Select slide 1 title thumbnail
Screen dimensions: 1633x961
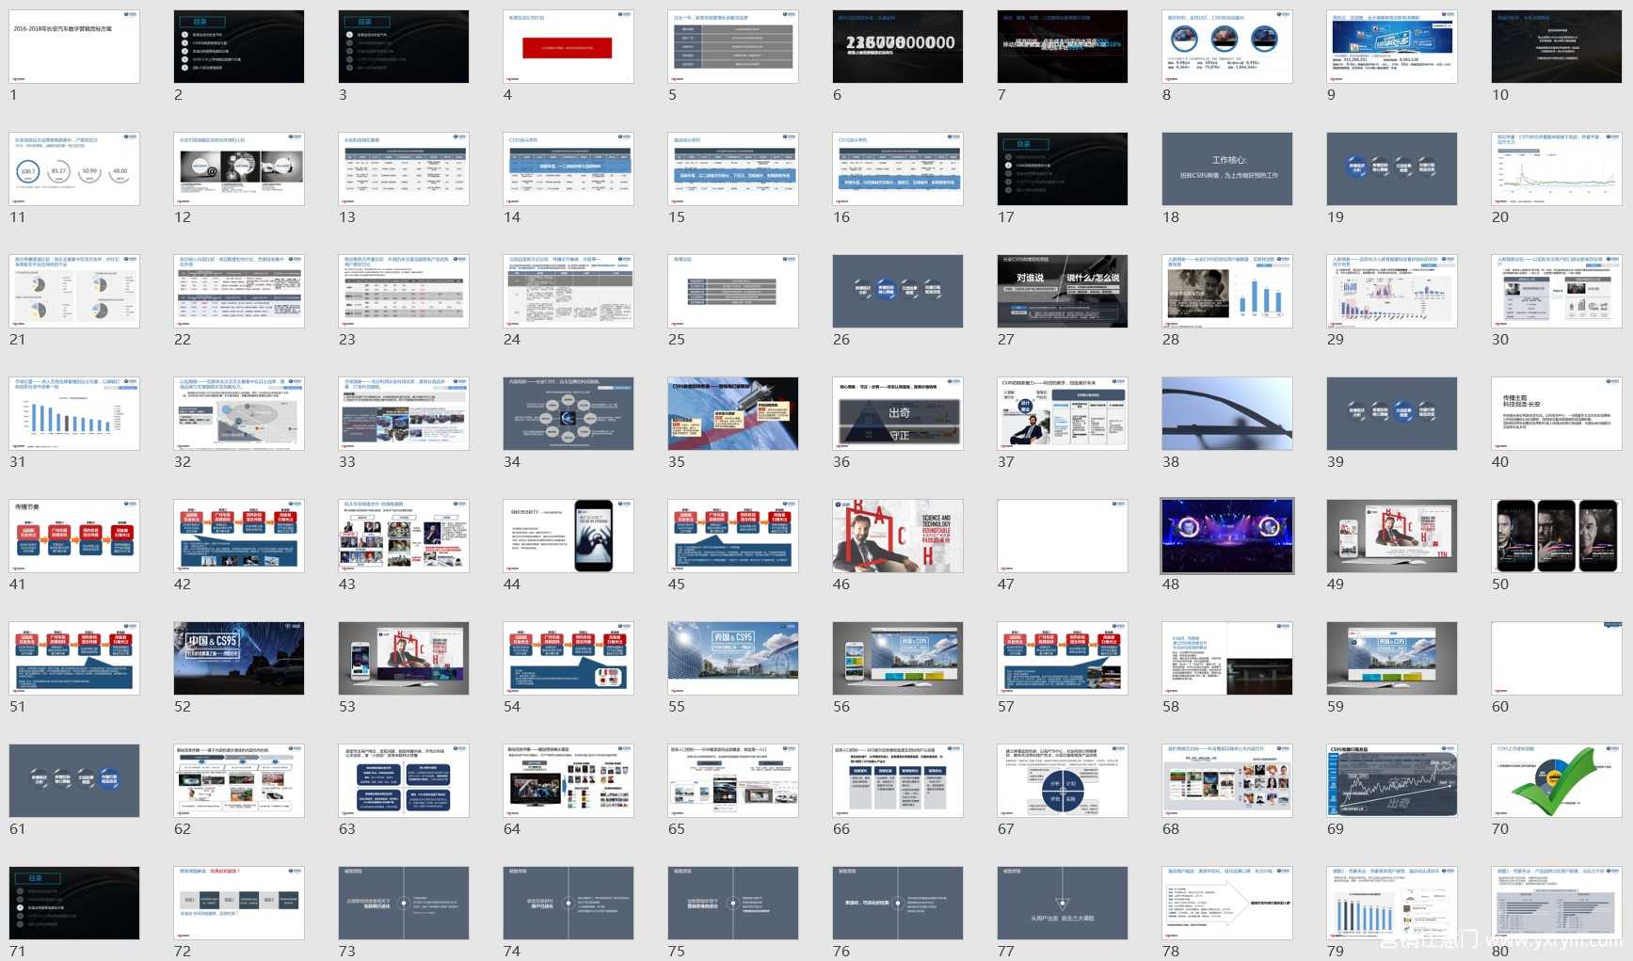(x=74, y=46)
